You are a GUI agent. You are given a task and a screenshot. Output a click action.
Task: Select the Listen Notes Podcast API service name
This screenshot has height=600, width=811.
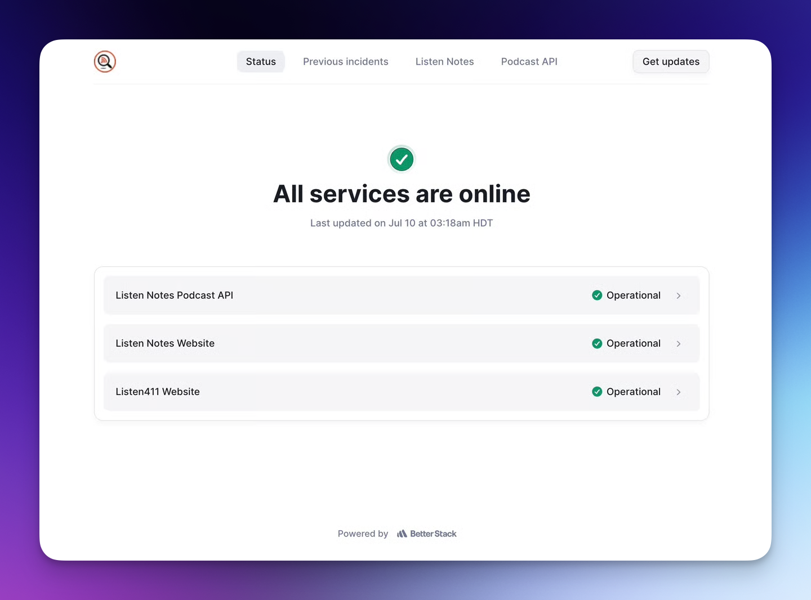tap(174, 295)
